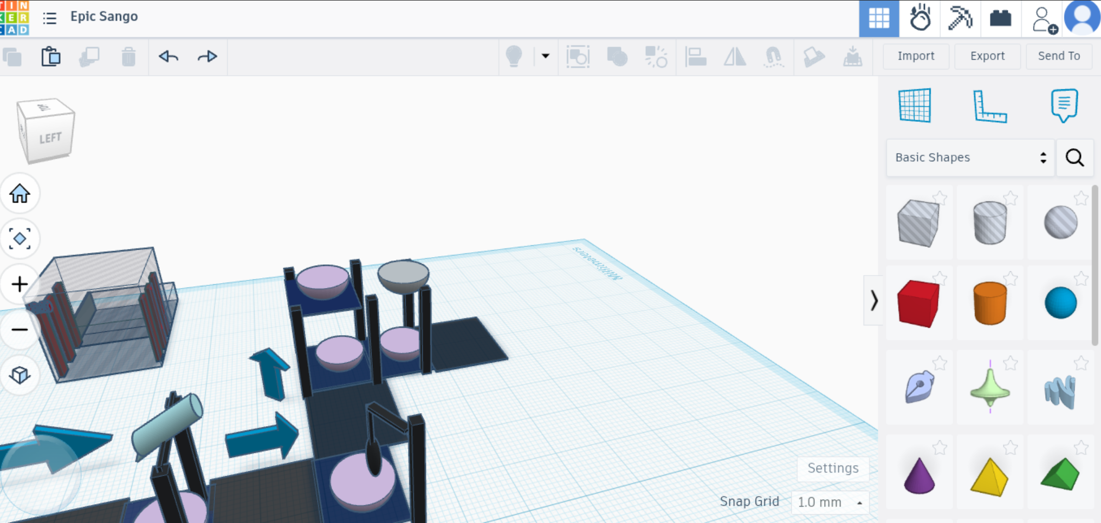
Task: Toggle show all light bulb icon
Action: point(514,56)
